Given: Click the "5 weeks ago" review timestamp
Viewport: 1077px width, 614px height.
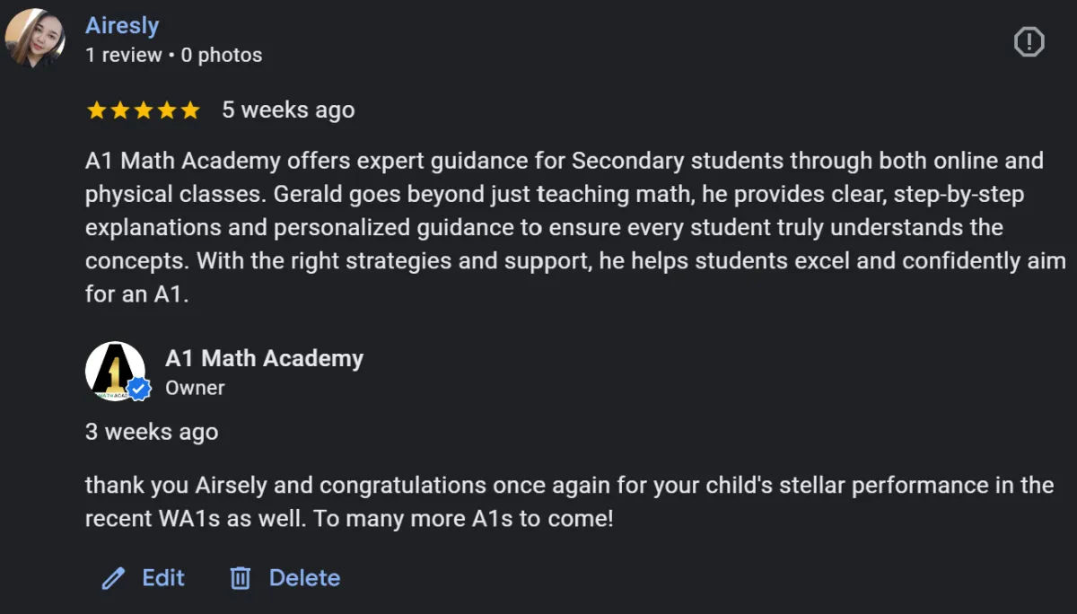Looking at the screenshot, I should tap(288, 110).
